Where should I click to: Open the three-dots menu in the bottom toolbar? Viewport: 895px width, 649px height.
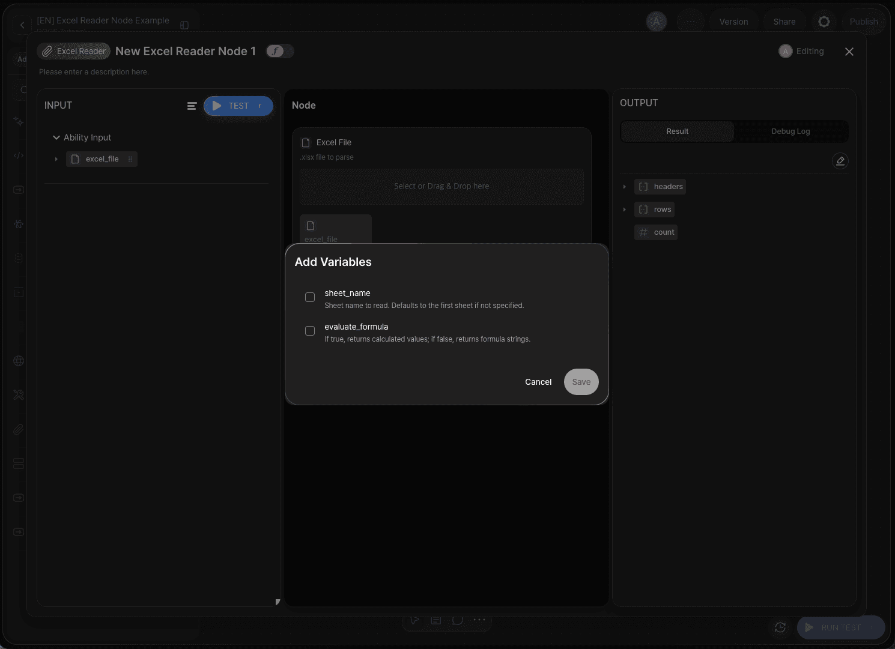pyautogui.click(x=479, y=620)
